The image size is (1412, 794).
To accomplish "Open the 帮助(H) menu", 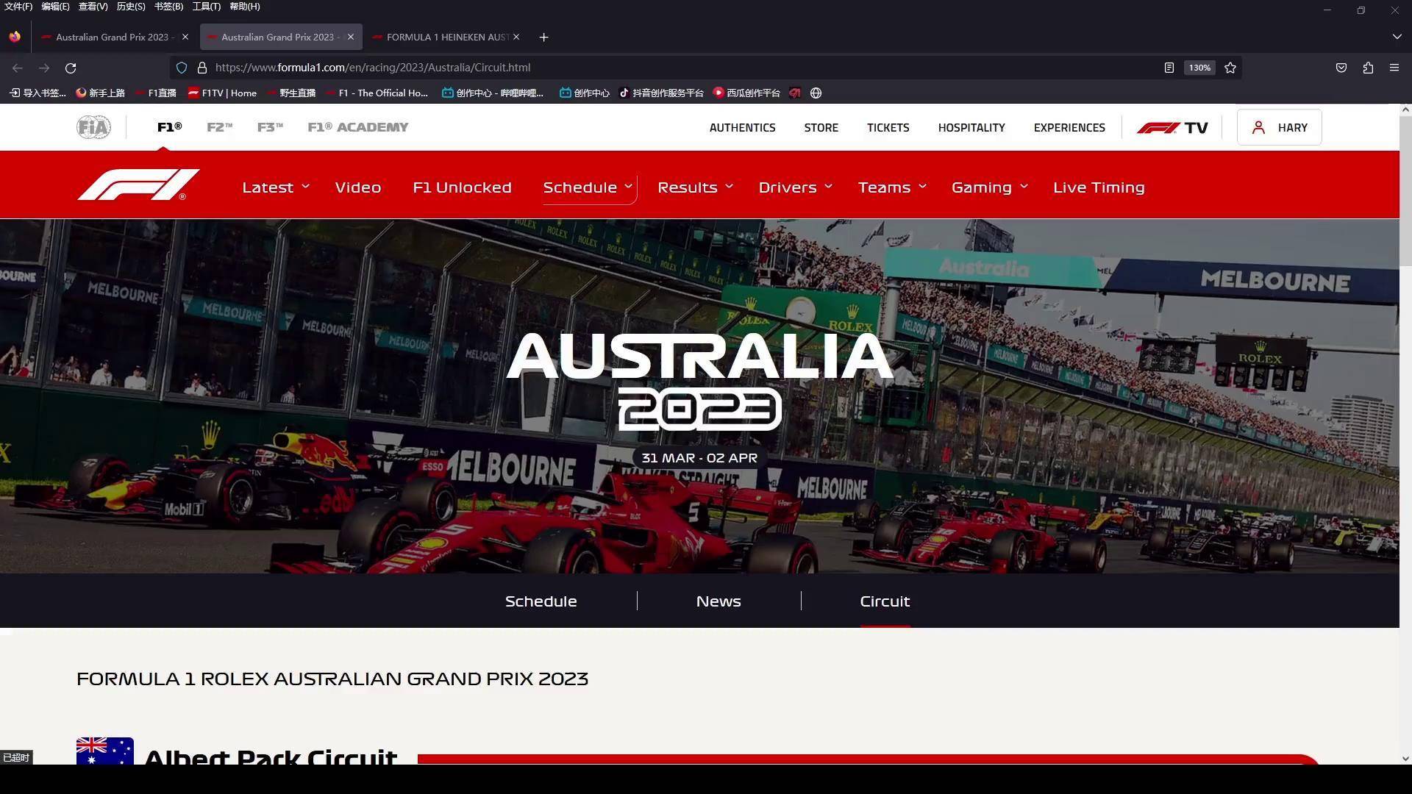I will pos(244,7).
